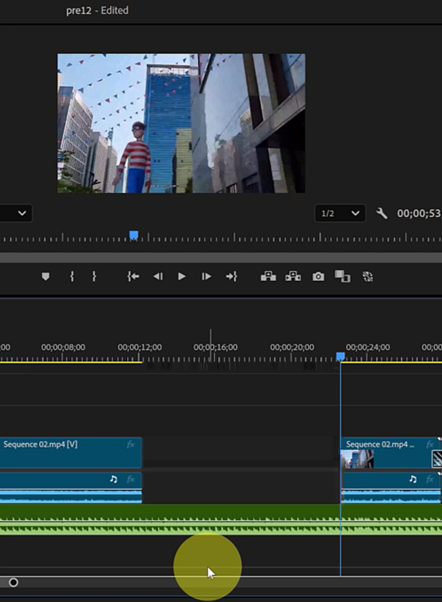The width and height of the screenshot is (442, 602).
Task: Click the 00;00;53 duration timecode
Action: tap(419, 213)
